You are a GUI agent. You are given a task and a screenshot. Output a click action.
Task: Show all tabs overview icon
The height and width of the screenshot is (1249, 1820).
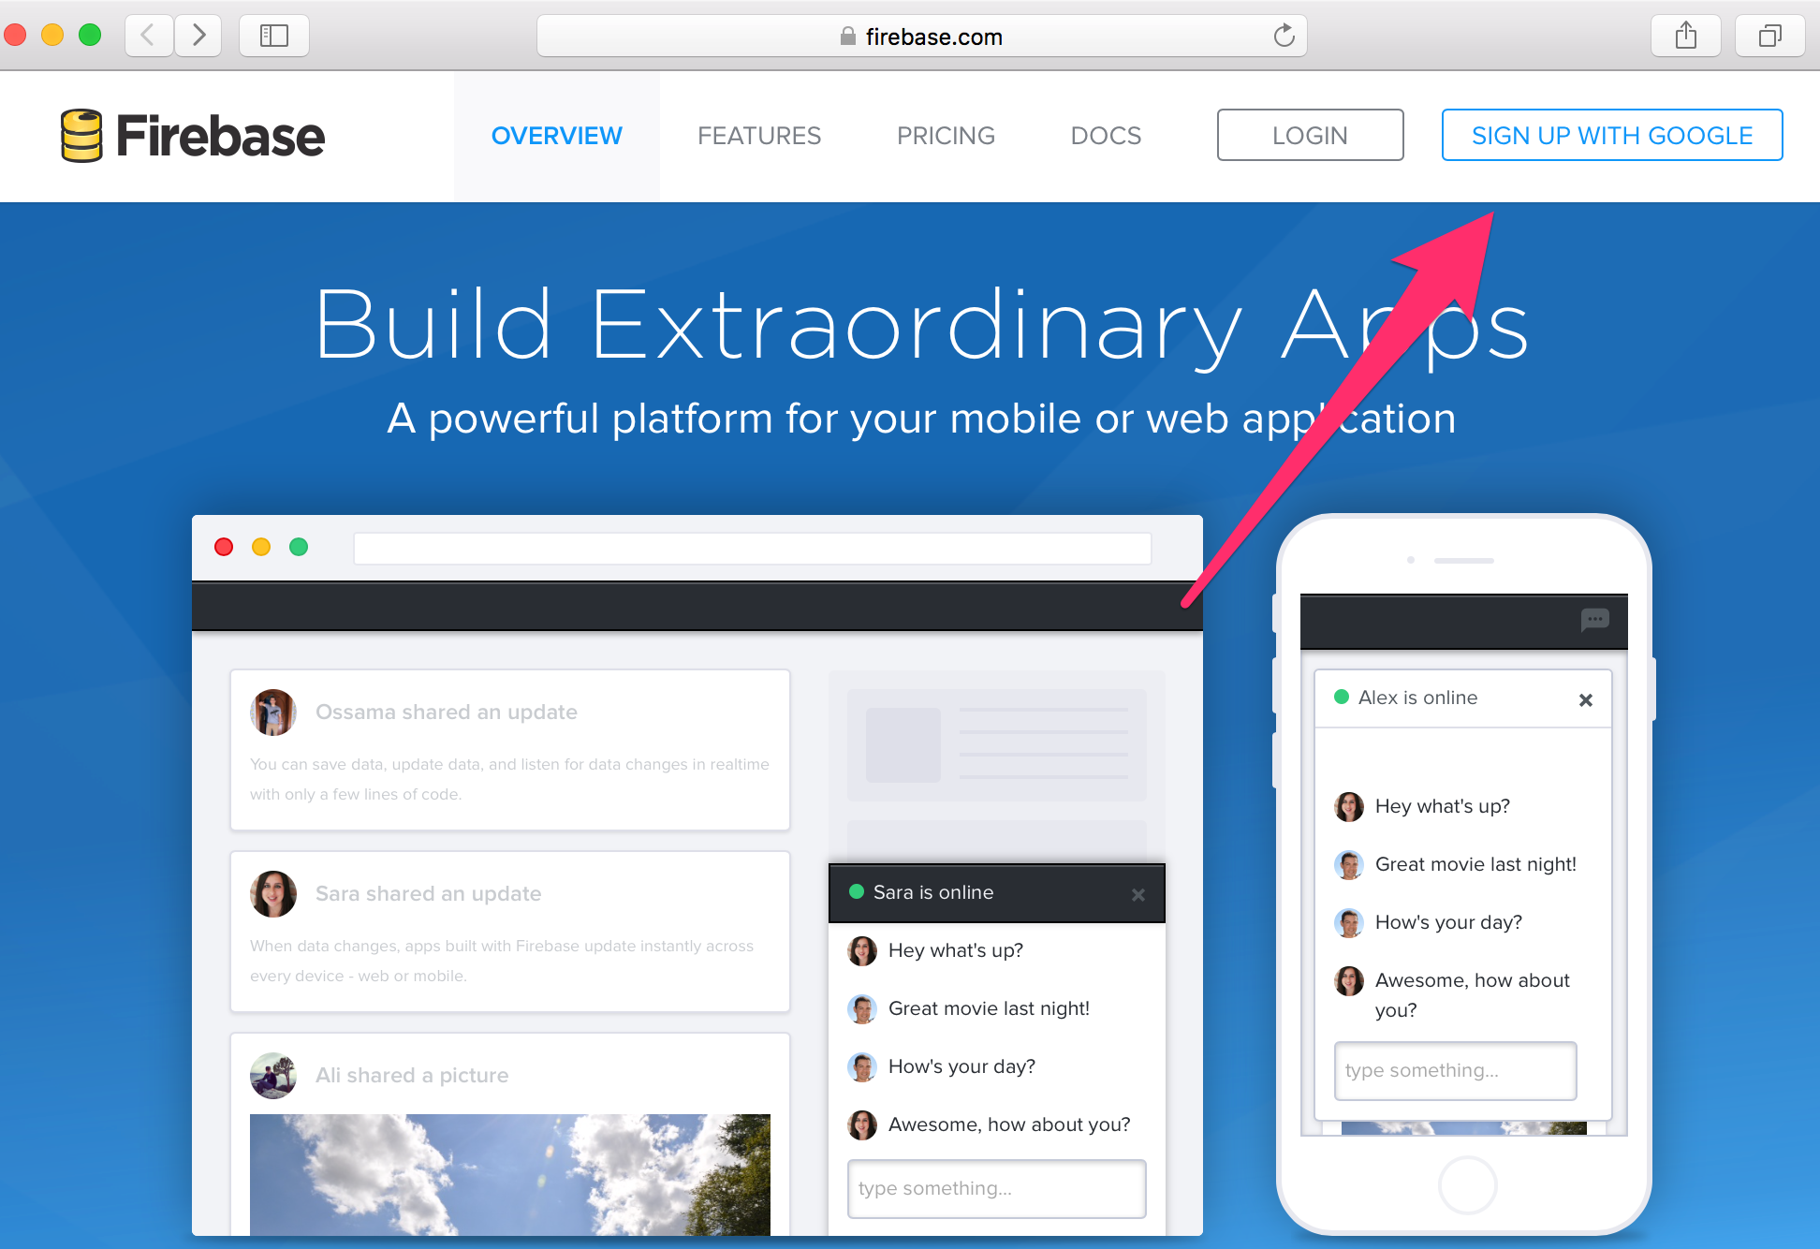[1769, 37]
